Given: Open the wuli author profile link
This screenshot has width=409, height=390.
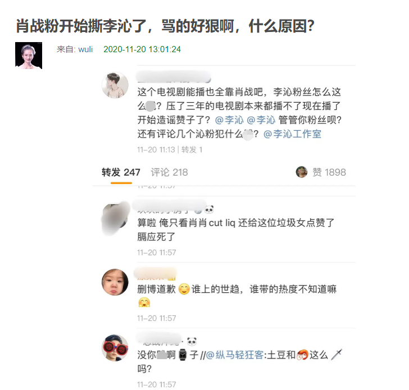Looking at the screenshot, I should [85, 49].
